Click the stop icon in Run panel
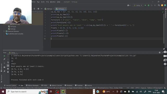167x94 pixels. (4, 63)
